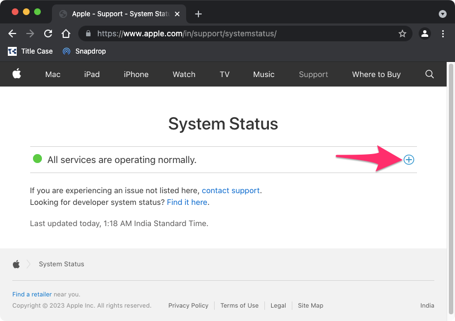Follow the contact support link
The height and width of the screenshot is (321, 455).
[x=231, y=190]
